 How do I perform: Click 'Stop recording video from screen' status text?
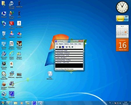(x=64, y=69)
